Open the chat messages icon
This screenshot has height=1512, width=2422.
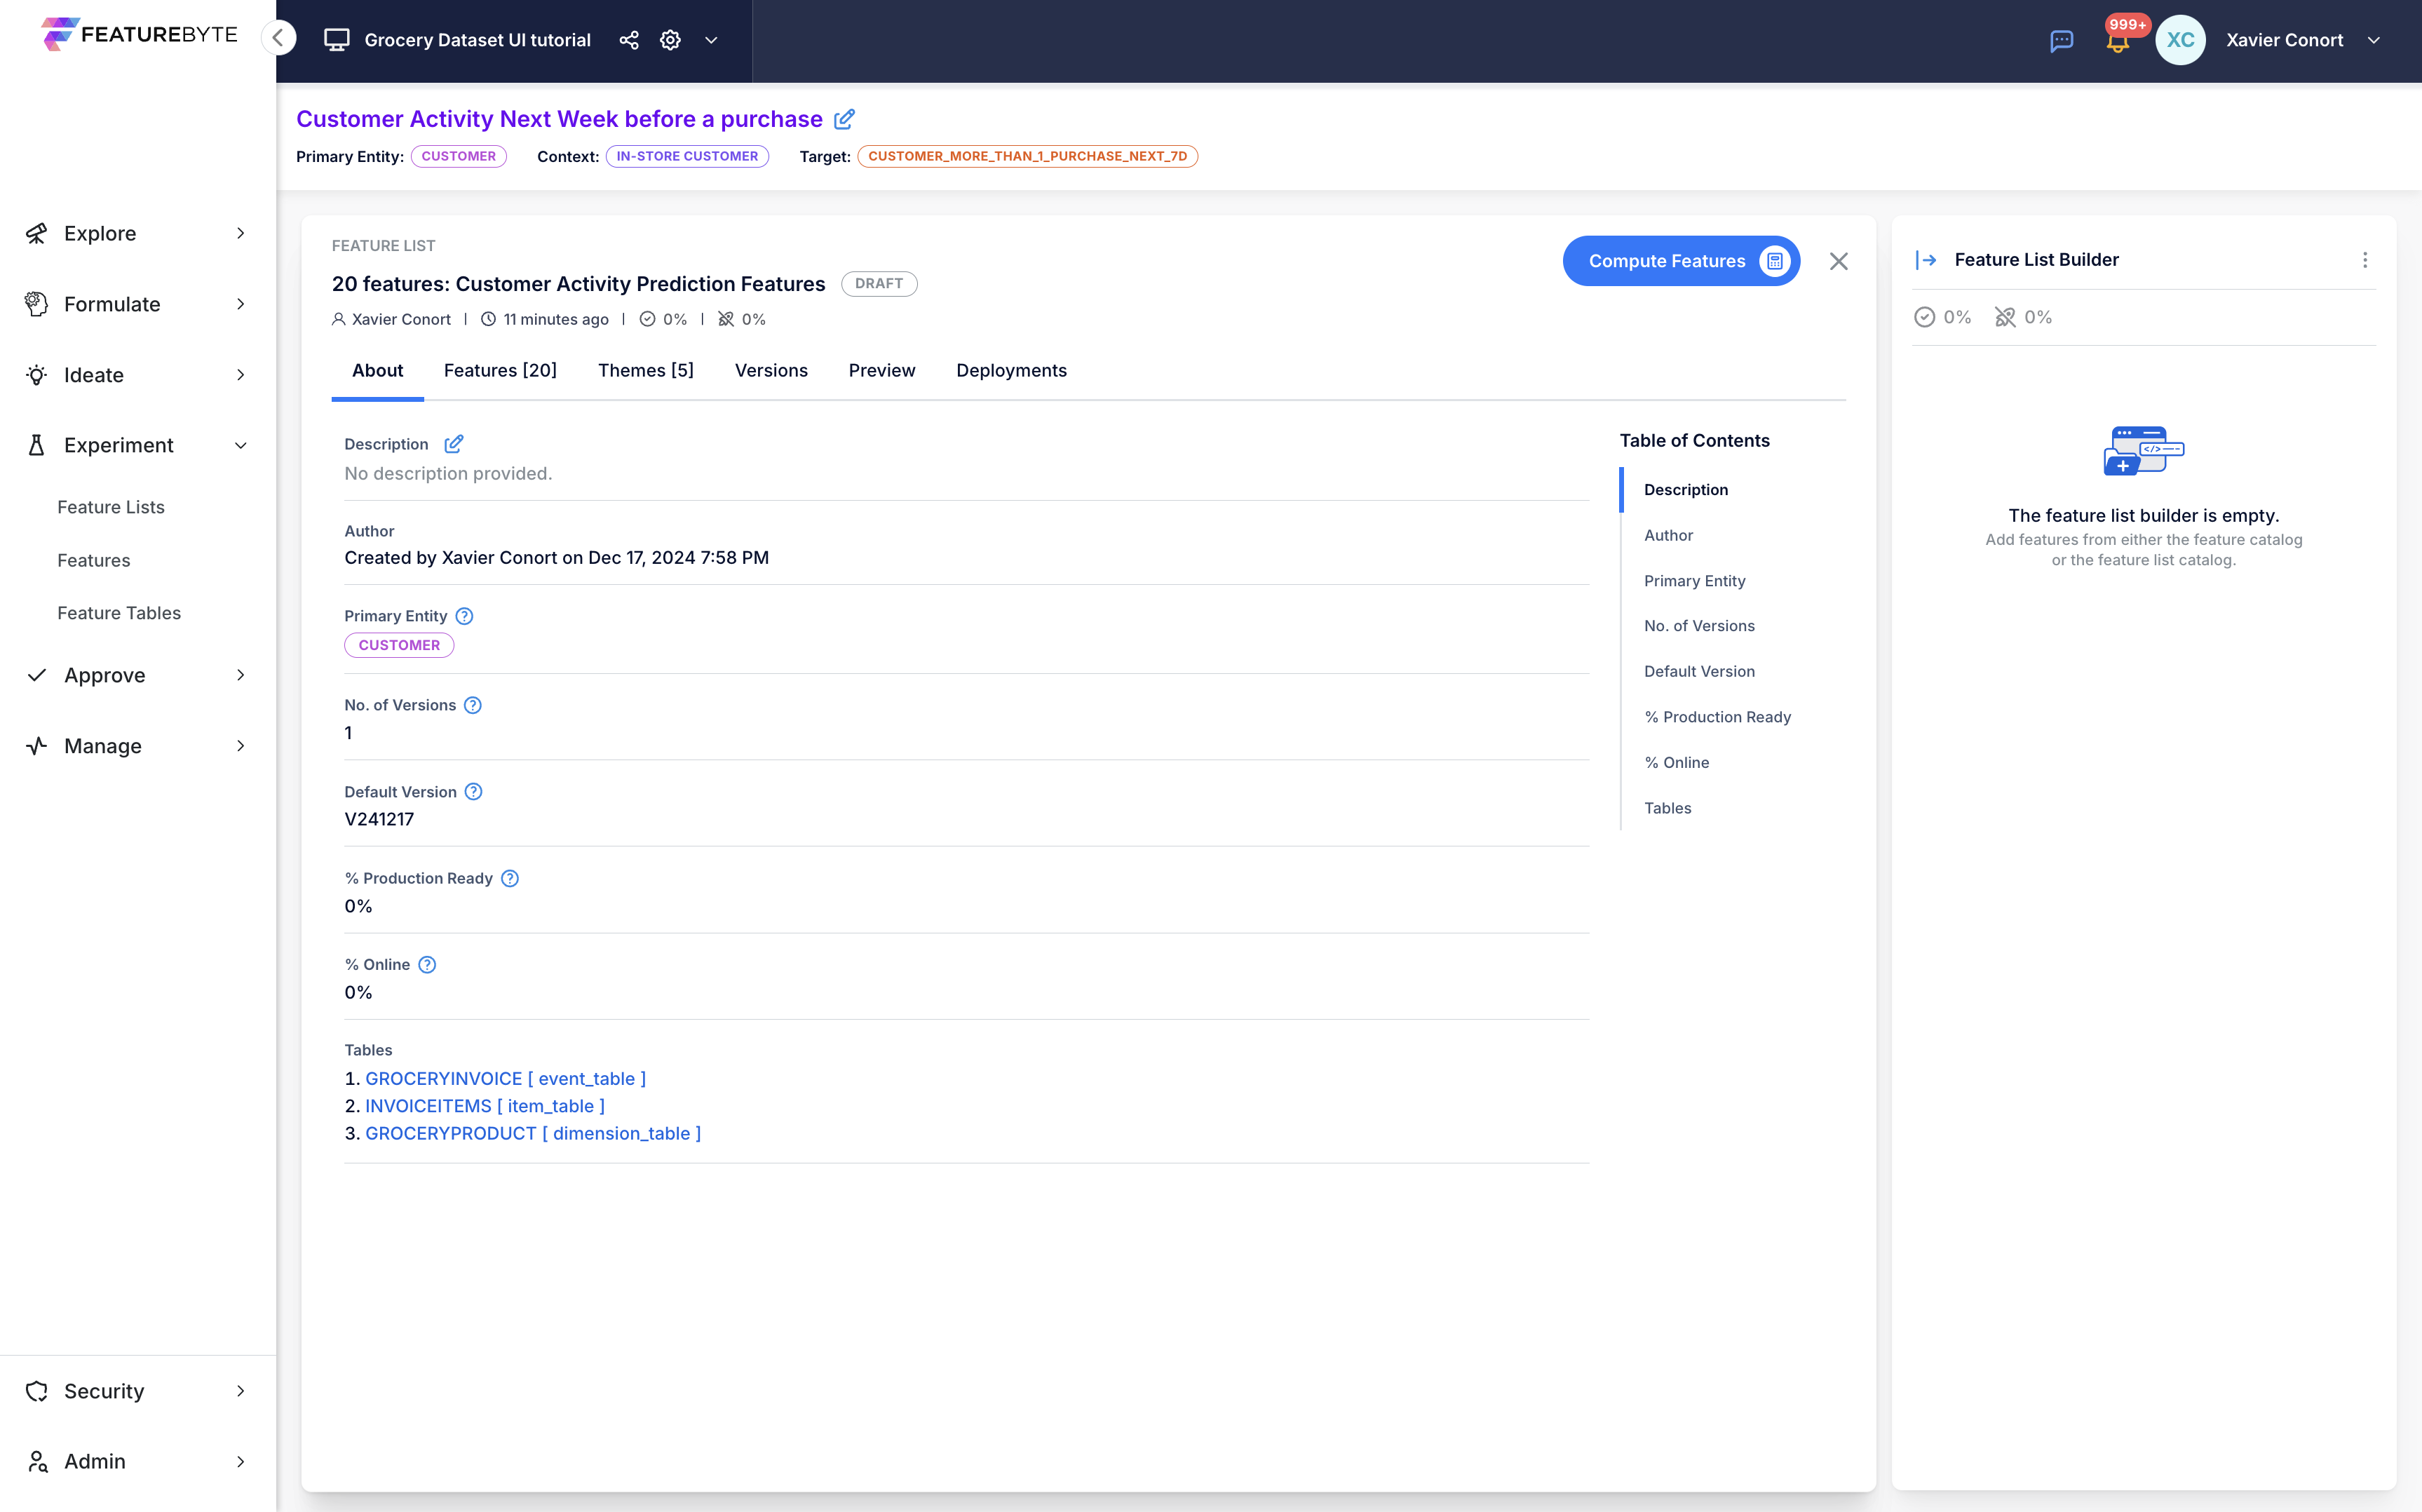pos(2061,40)
